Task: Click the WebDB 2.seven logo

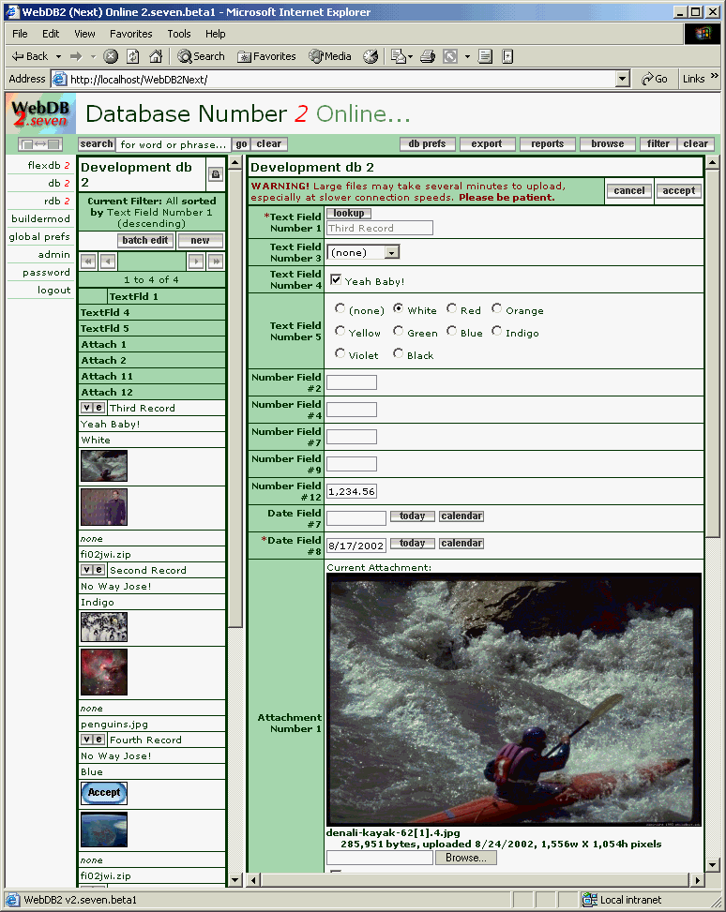Action: coord(40,113)
